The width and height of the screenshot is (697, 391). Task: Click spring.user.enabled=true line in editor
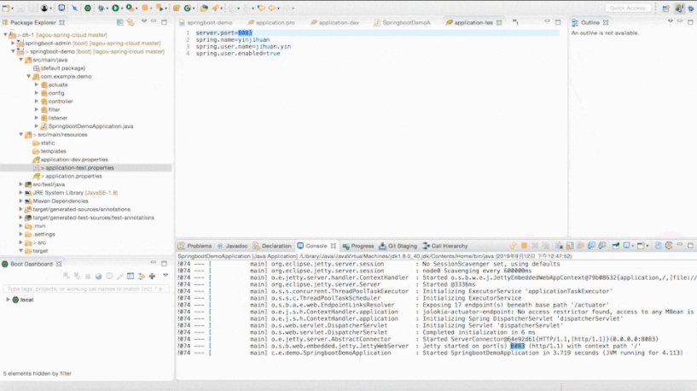tap(238, 54)
